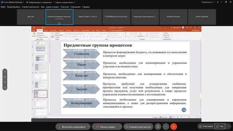Open the Участники panel
233x131 pixels.
tap(206, 126)
